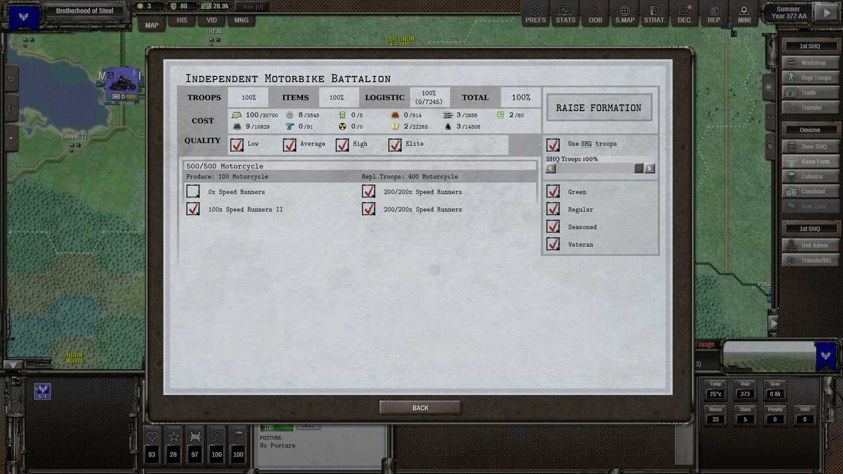Click the RAISE FORMATION button
The width and height of the screenshot is (843, 474).
(599, 108)
